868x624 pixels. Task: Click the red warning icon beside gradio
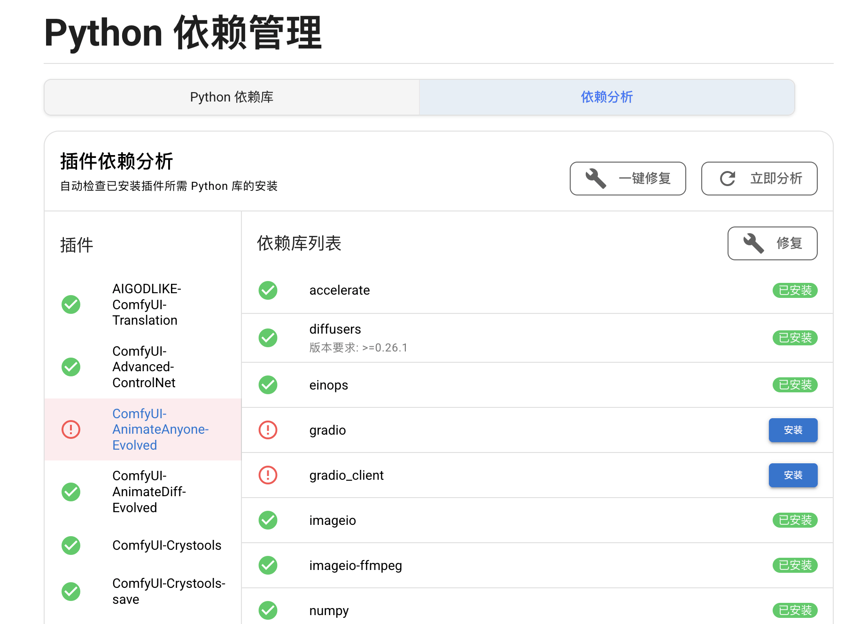coord(268,430)
